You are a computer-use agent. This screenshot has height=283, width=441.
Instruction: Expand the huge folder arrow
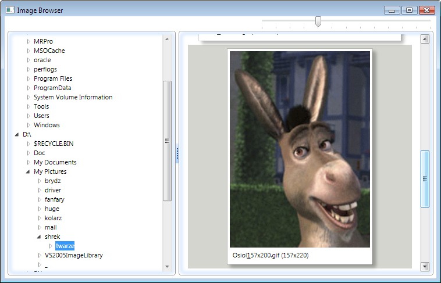point(40,209)
